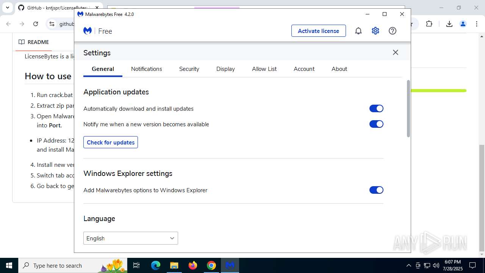Go to the Account tab
Screen dimensions: 485x273
(304, 69)
